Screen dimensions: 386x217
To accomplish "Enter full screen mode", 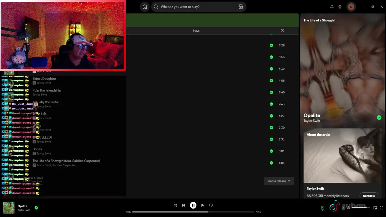I will (x=381, y=208).
